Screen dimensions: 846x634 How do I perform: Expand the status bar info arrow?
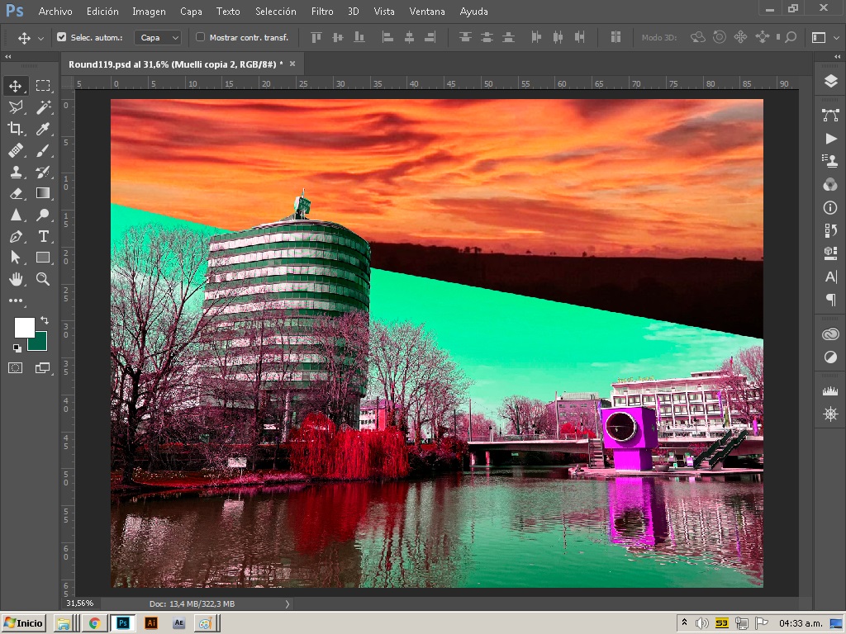287,603
